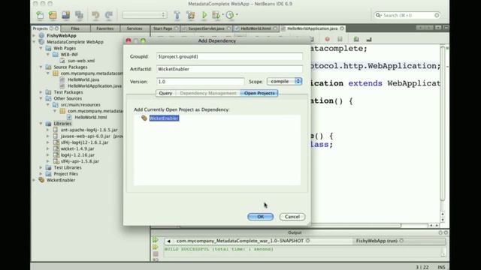Viewport: 481px width, 270px height.
Task: Open the project configuration combo box in toolbar
Action: click(144, 15)
